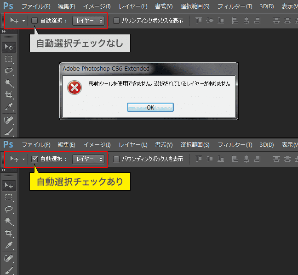Select the Crop tool in lower toolbox

coord(9,234)
